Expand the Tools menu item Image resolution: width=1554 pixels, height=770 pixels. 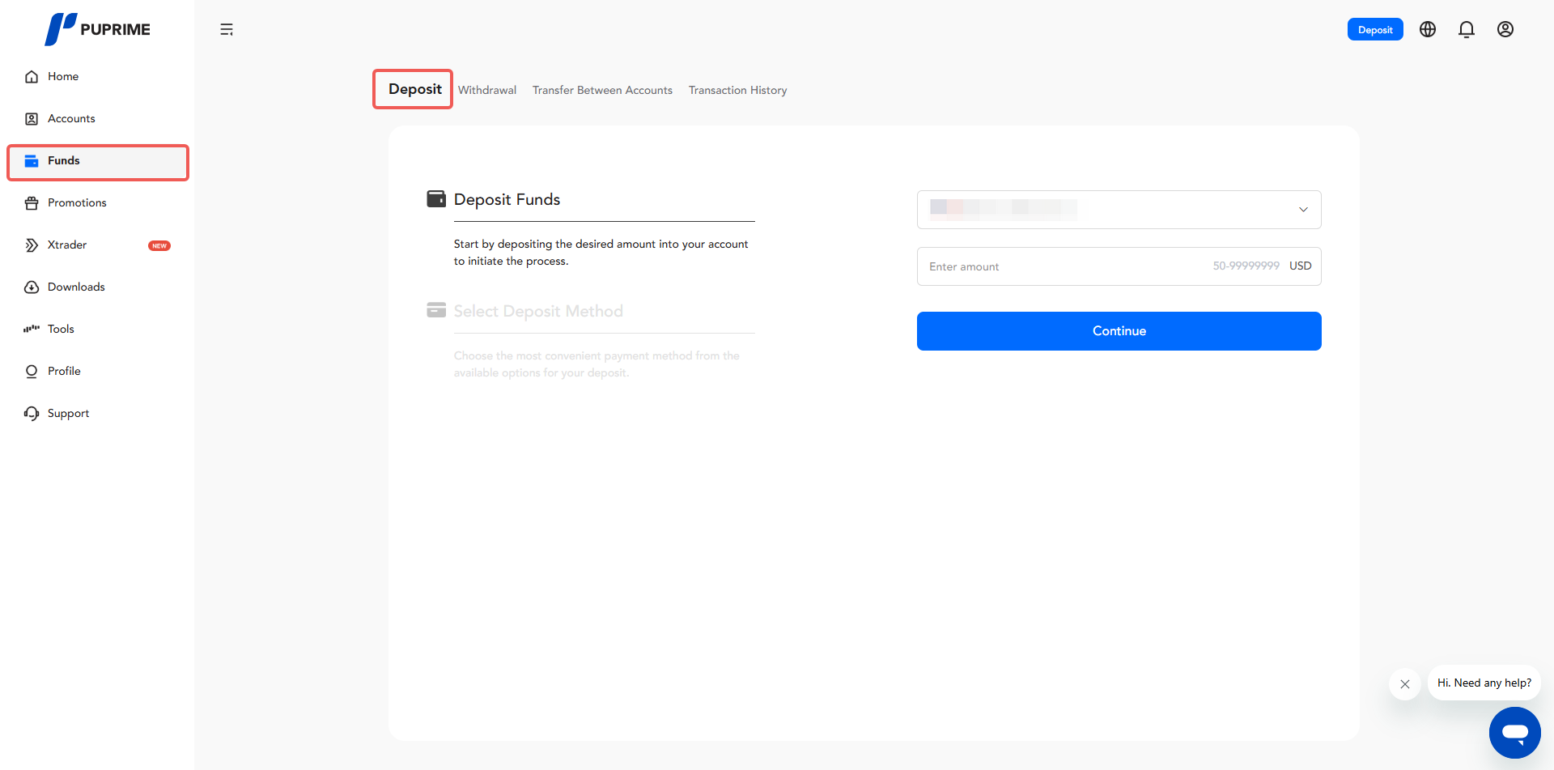(x=61, y=330)
